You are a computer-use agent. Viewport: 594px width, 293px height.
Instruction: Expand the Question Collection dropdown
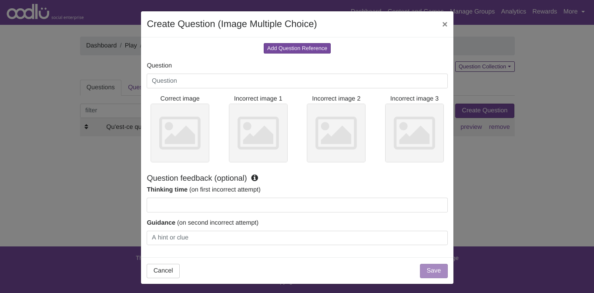484,67
